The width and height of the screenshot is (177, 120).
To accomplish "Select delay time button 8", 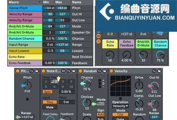I will tap(63, 87).
